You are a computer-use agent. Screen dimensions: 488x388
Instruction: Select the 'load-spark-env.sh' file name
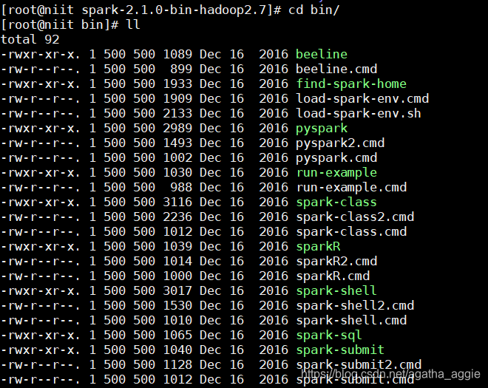click(x=359, y=113)
